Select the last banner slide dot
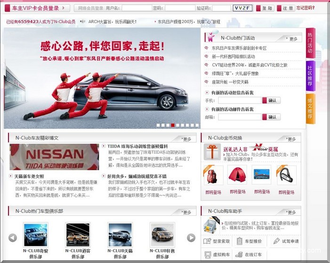Image resolution: width=330 pixels, height=263 pixels. click(197, 125)
